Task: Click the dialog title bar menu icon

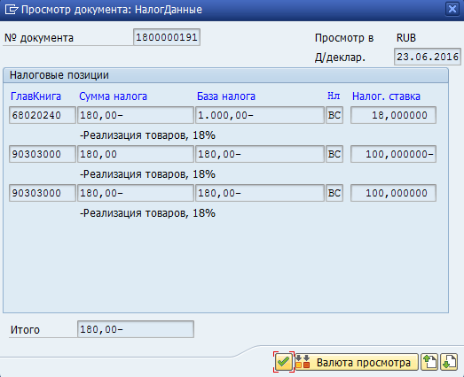Action: [12, 10]
